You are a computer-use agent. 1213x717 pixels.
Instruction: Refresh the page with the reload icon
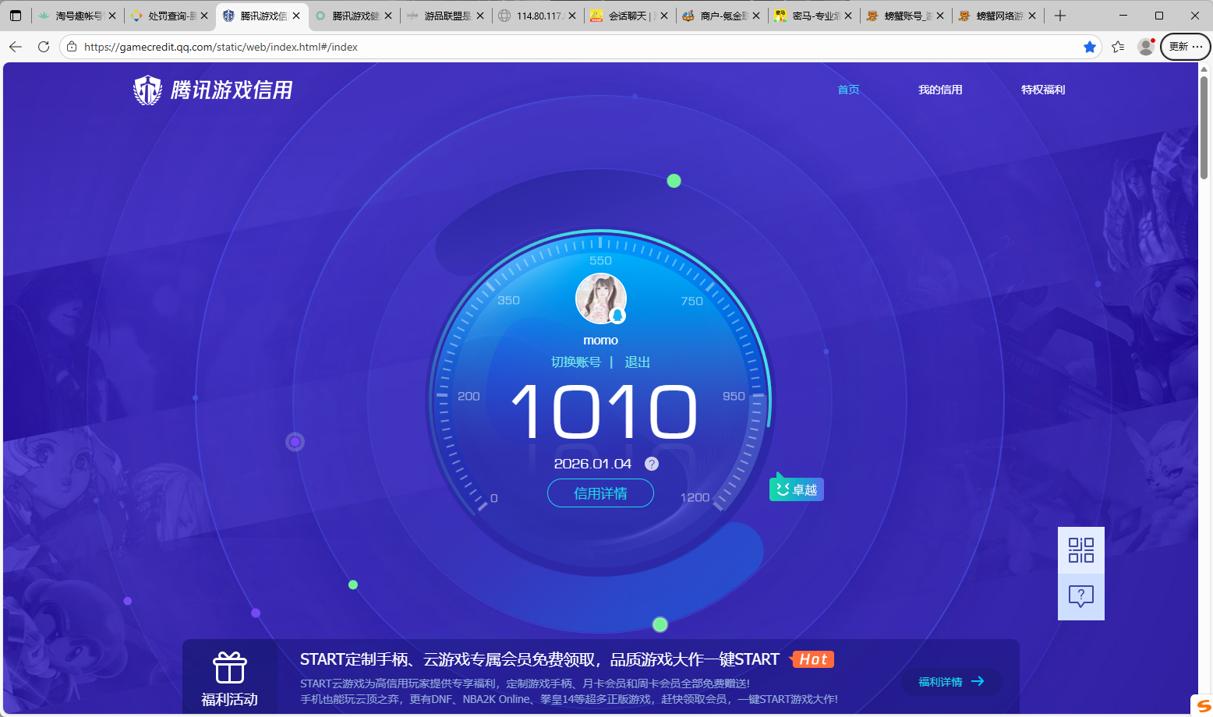44,47
